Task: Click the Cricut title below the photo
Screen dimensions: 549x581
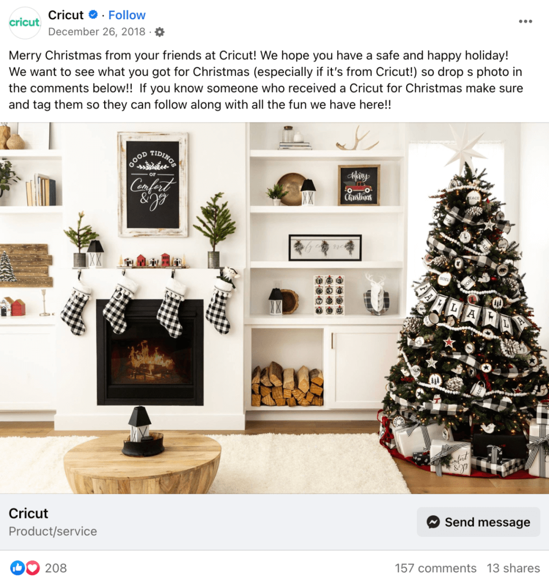Action: [28, 513]
